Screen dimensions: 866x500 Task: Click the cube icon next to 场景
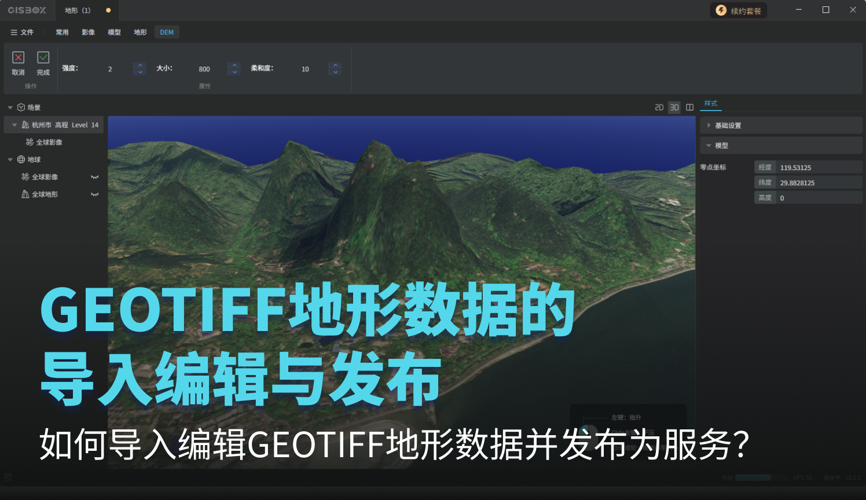(x=21, y=107)
